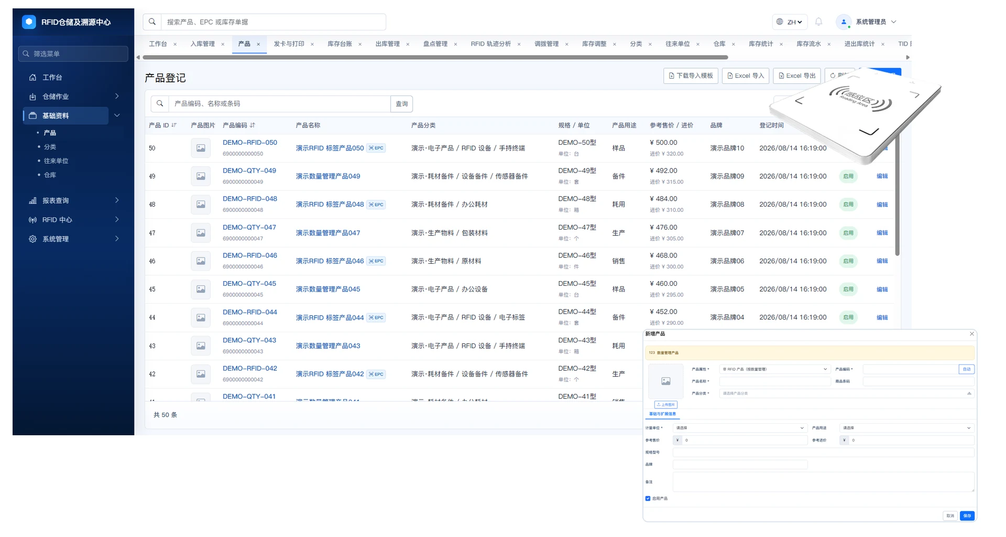Click the EPC badge on product 044
The width and height of the screenshot is (1006, 537).
pyautogui.click(x=376, y=317)
